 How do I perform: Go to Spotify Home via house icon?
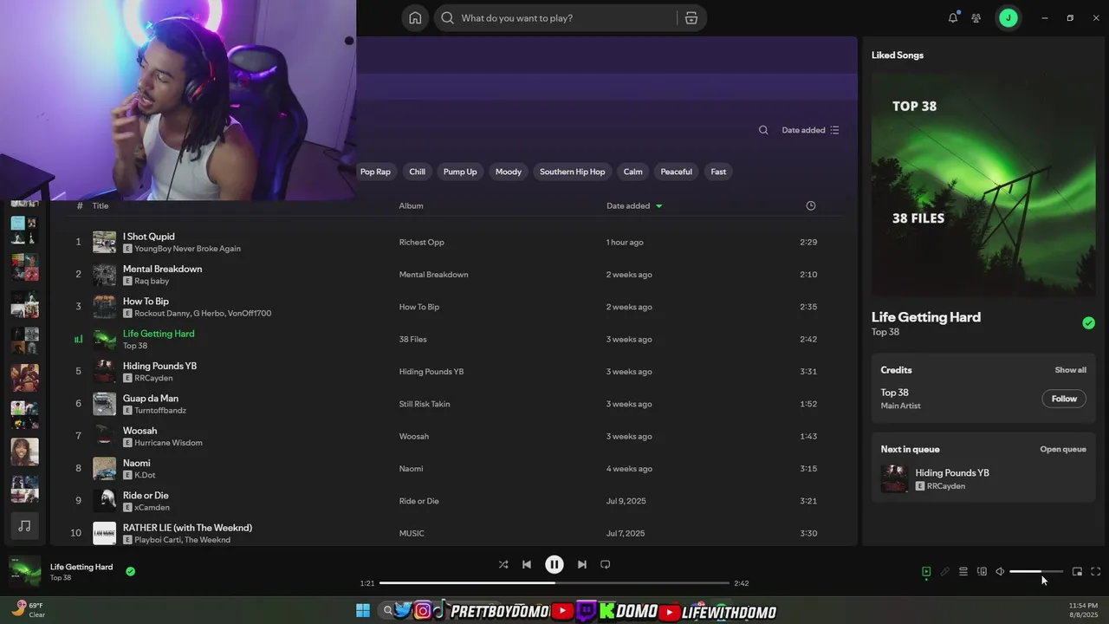point(415,18)
